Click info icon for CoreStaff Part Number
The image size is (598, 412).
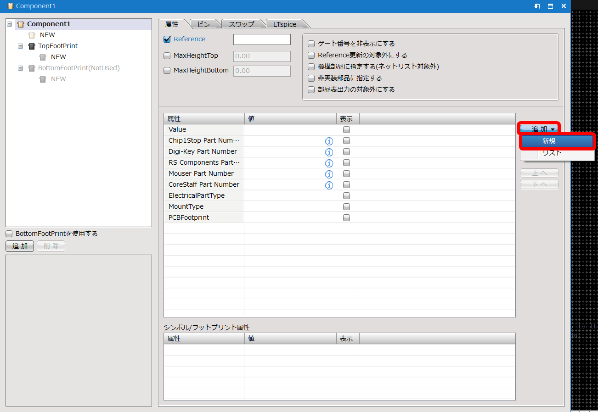pos(329,185)
